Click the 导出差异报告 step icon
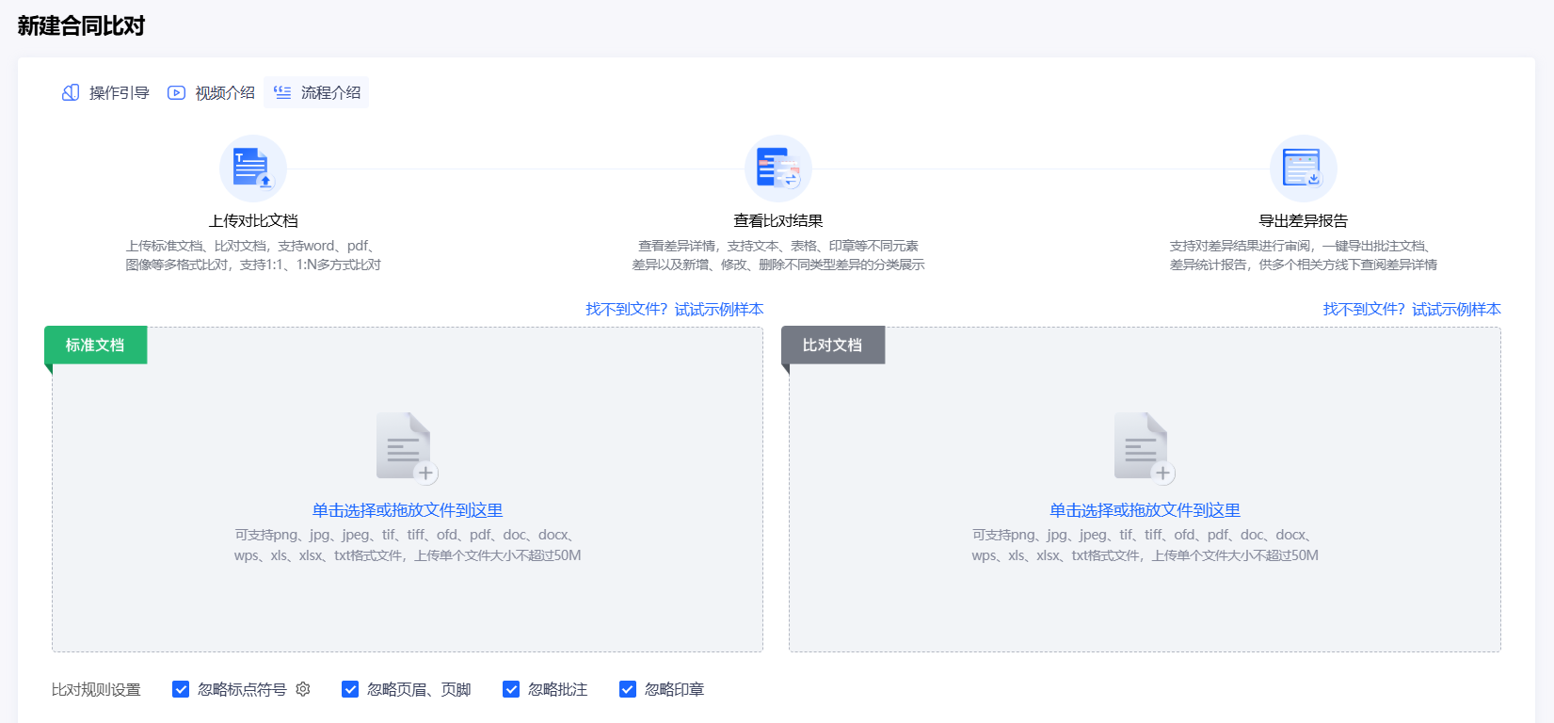Image resolution: width=1554 pixels, height=723 pixels. coord(1304,169)
